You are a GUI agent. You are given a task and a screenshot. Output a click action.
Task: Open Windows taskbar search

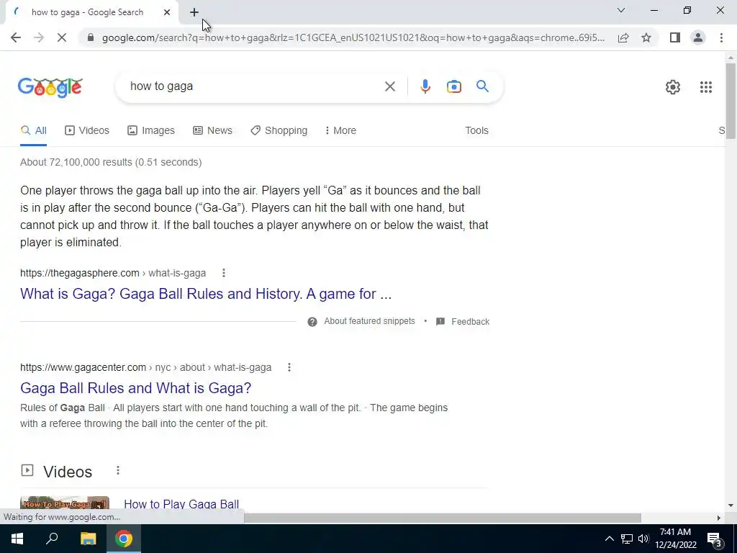(x=52, y=539)
